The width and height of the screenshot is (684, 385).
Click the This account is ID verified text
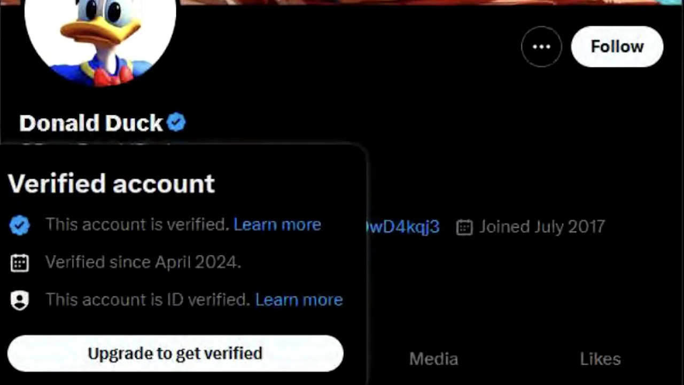147,299
